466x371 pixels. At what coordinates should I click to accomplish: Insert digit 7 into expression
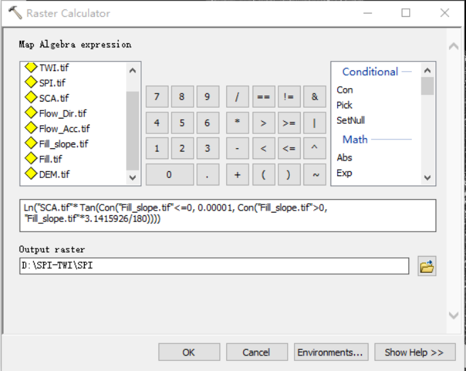tap(157, 97)
